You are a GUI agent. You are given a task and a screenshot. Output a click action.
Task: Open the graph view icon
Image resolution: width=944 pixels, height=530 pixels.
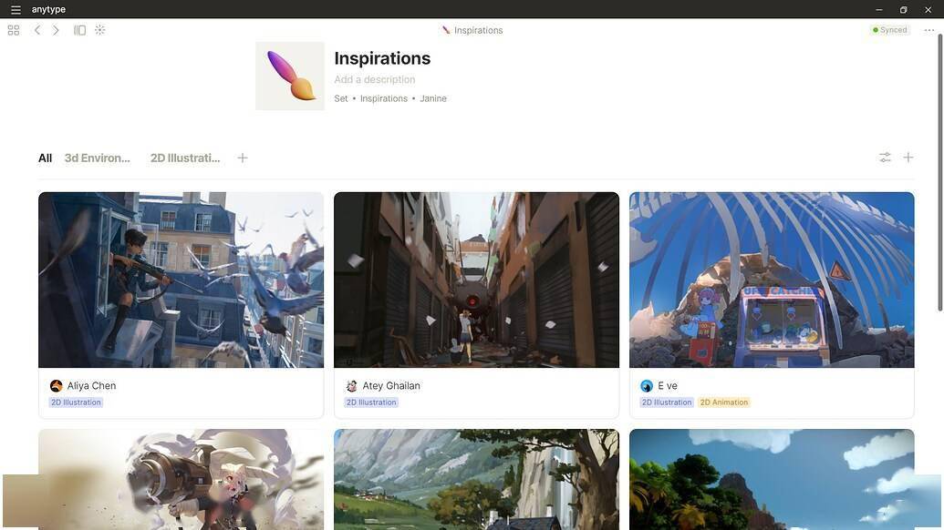pos(100,30)
